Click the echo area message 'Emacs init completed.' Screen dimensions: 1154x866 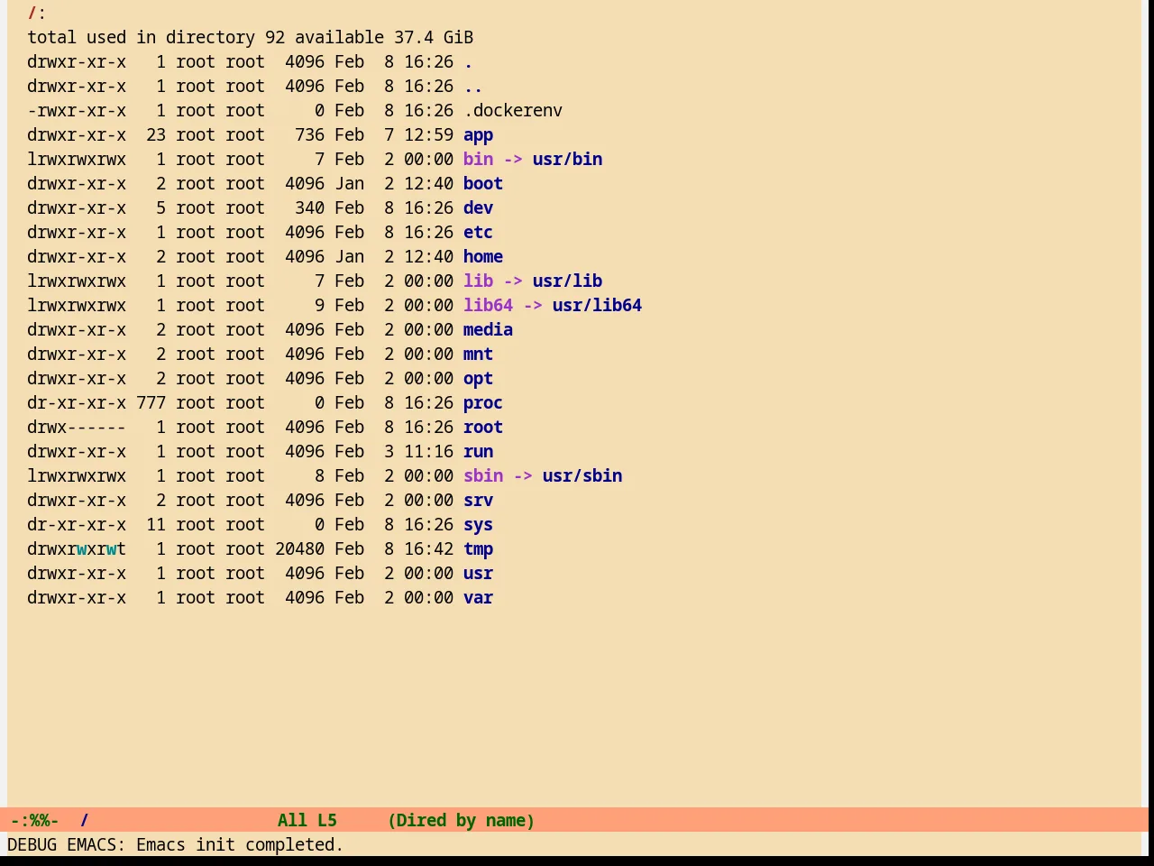[x=240, y=845]
